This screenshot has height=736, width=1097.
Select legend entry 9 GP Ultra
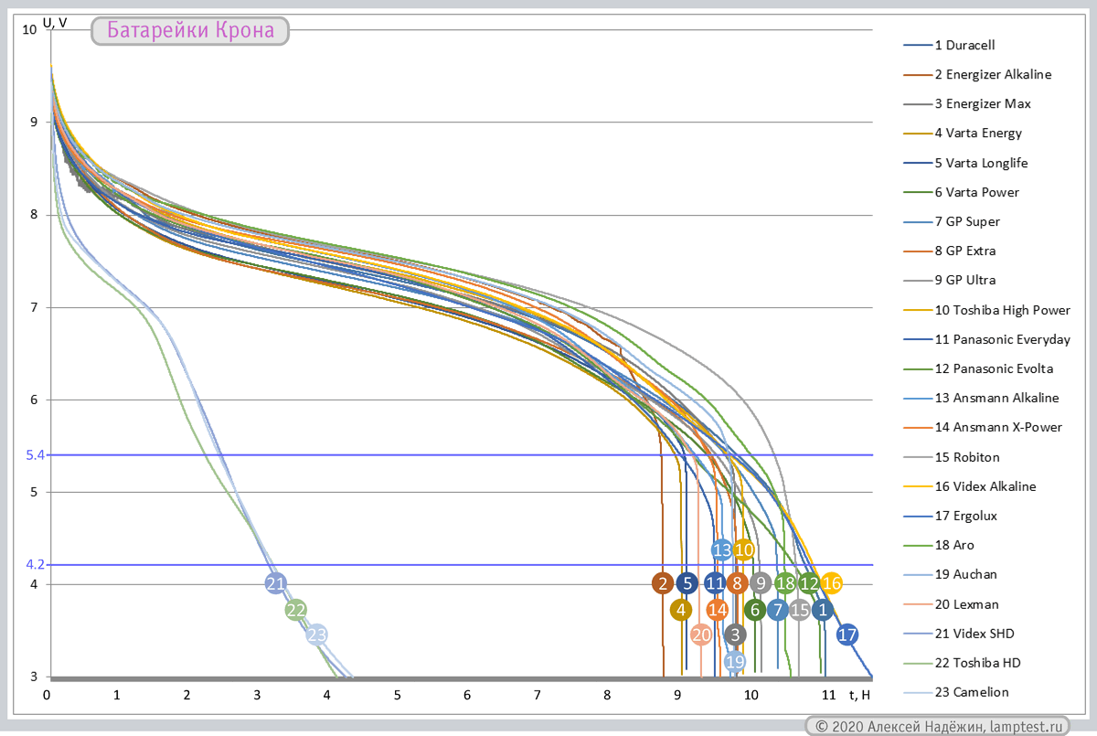[x=950, y=280]
